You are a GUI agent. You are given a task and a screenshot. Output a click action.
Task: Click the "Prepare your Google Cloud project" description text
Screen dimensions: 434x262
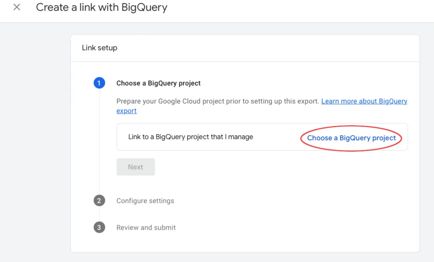pos(217,101)
